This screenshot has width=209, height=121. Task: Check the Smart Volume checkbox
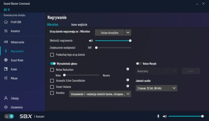[52, 87]
